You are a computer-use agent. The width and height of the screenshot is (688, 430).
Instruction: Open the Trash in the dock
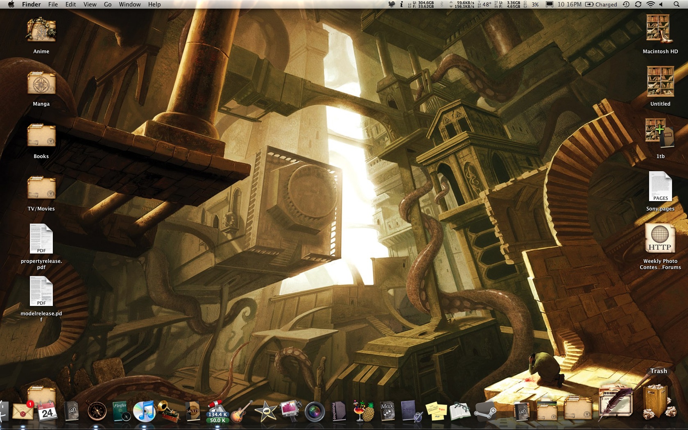[656, 402]
